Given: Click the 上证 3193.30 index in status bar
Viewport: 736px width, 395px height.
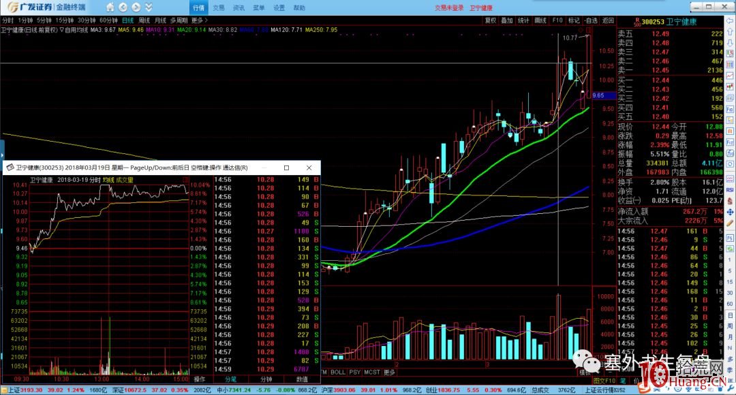Looking at the screenshot, I should tap(25, 390).
